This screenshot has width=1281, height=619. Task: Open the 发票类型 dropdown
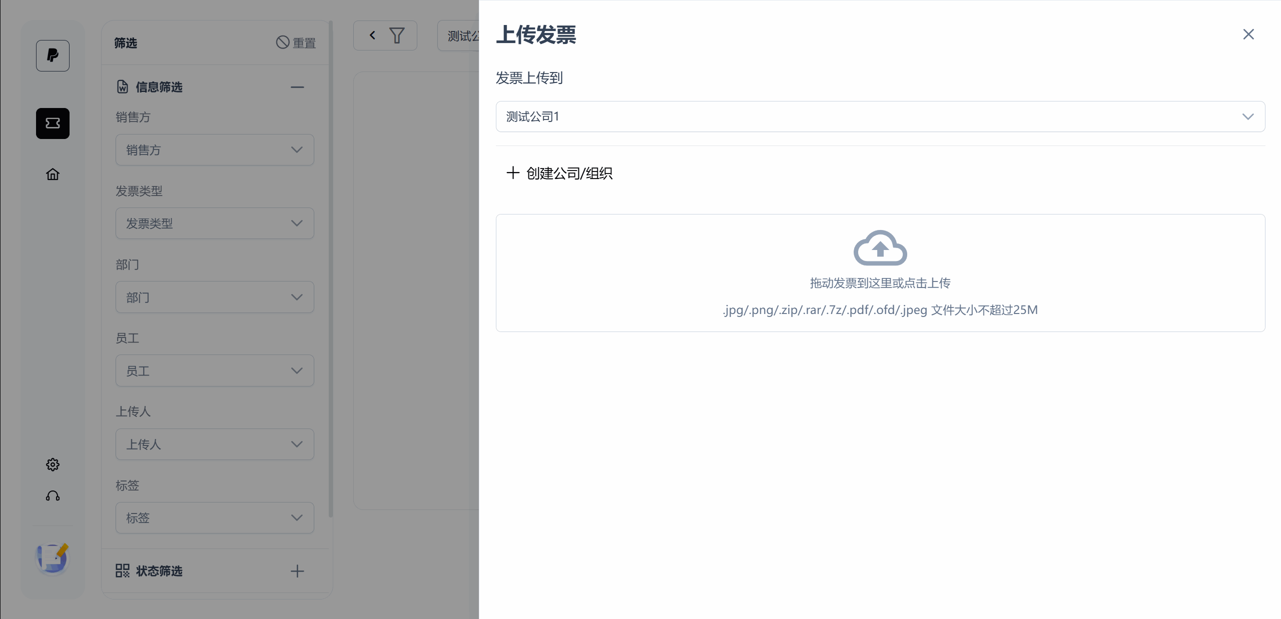coord(215,223)
